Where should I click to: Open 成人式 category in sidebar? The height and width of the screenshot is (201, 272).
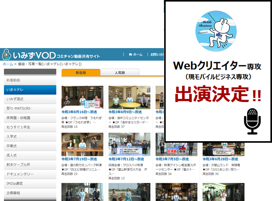coord(30,155)
